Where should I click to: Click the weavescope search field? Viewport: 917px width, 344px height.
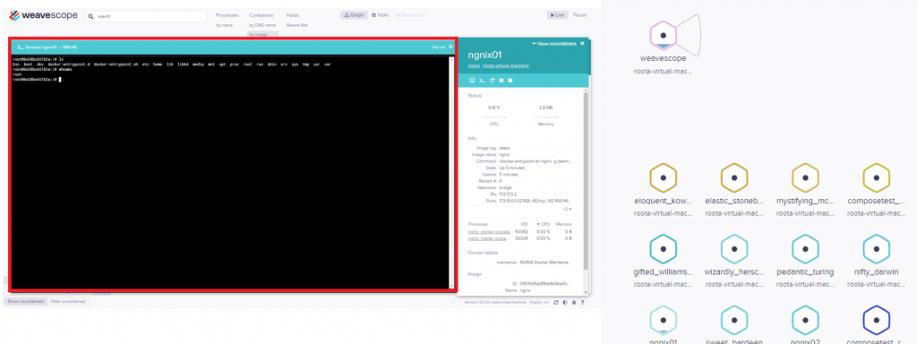146,16
